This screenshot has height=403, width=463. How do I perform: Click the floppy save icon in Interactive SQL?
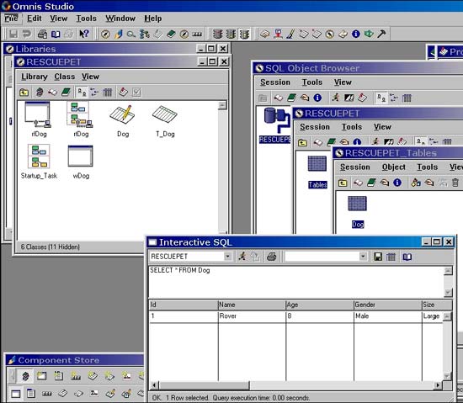378,257
